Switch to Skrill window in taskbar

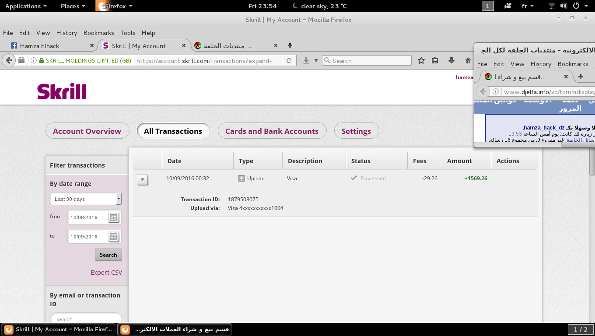point(59,329)
